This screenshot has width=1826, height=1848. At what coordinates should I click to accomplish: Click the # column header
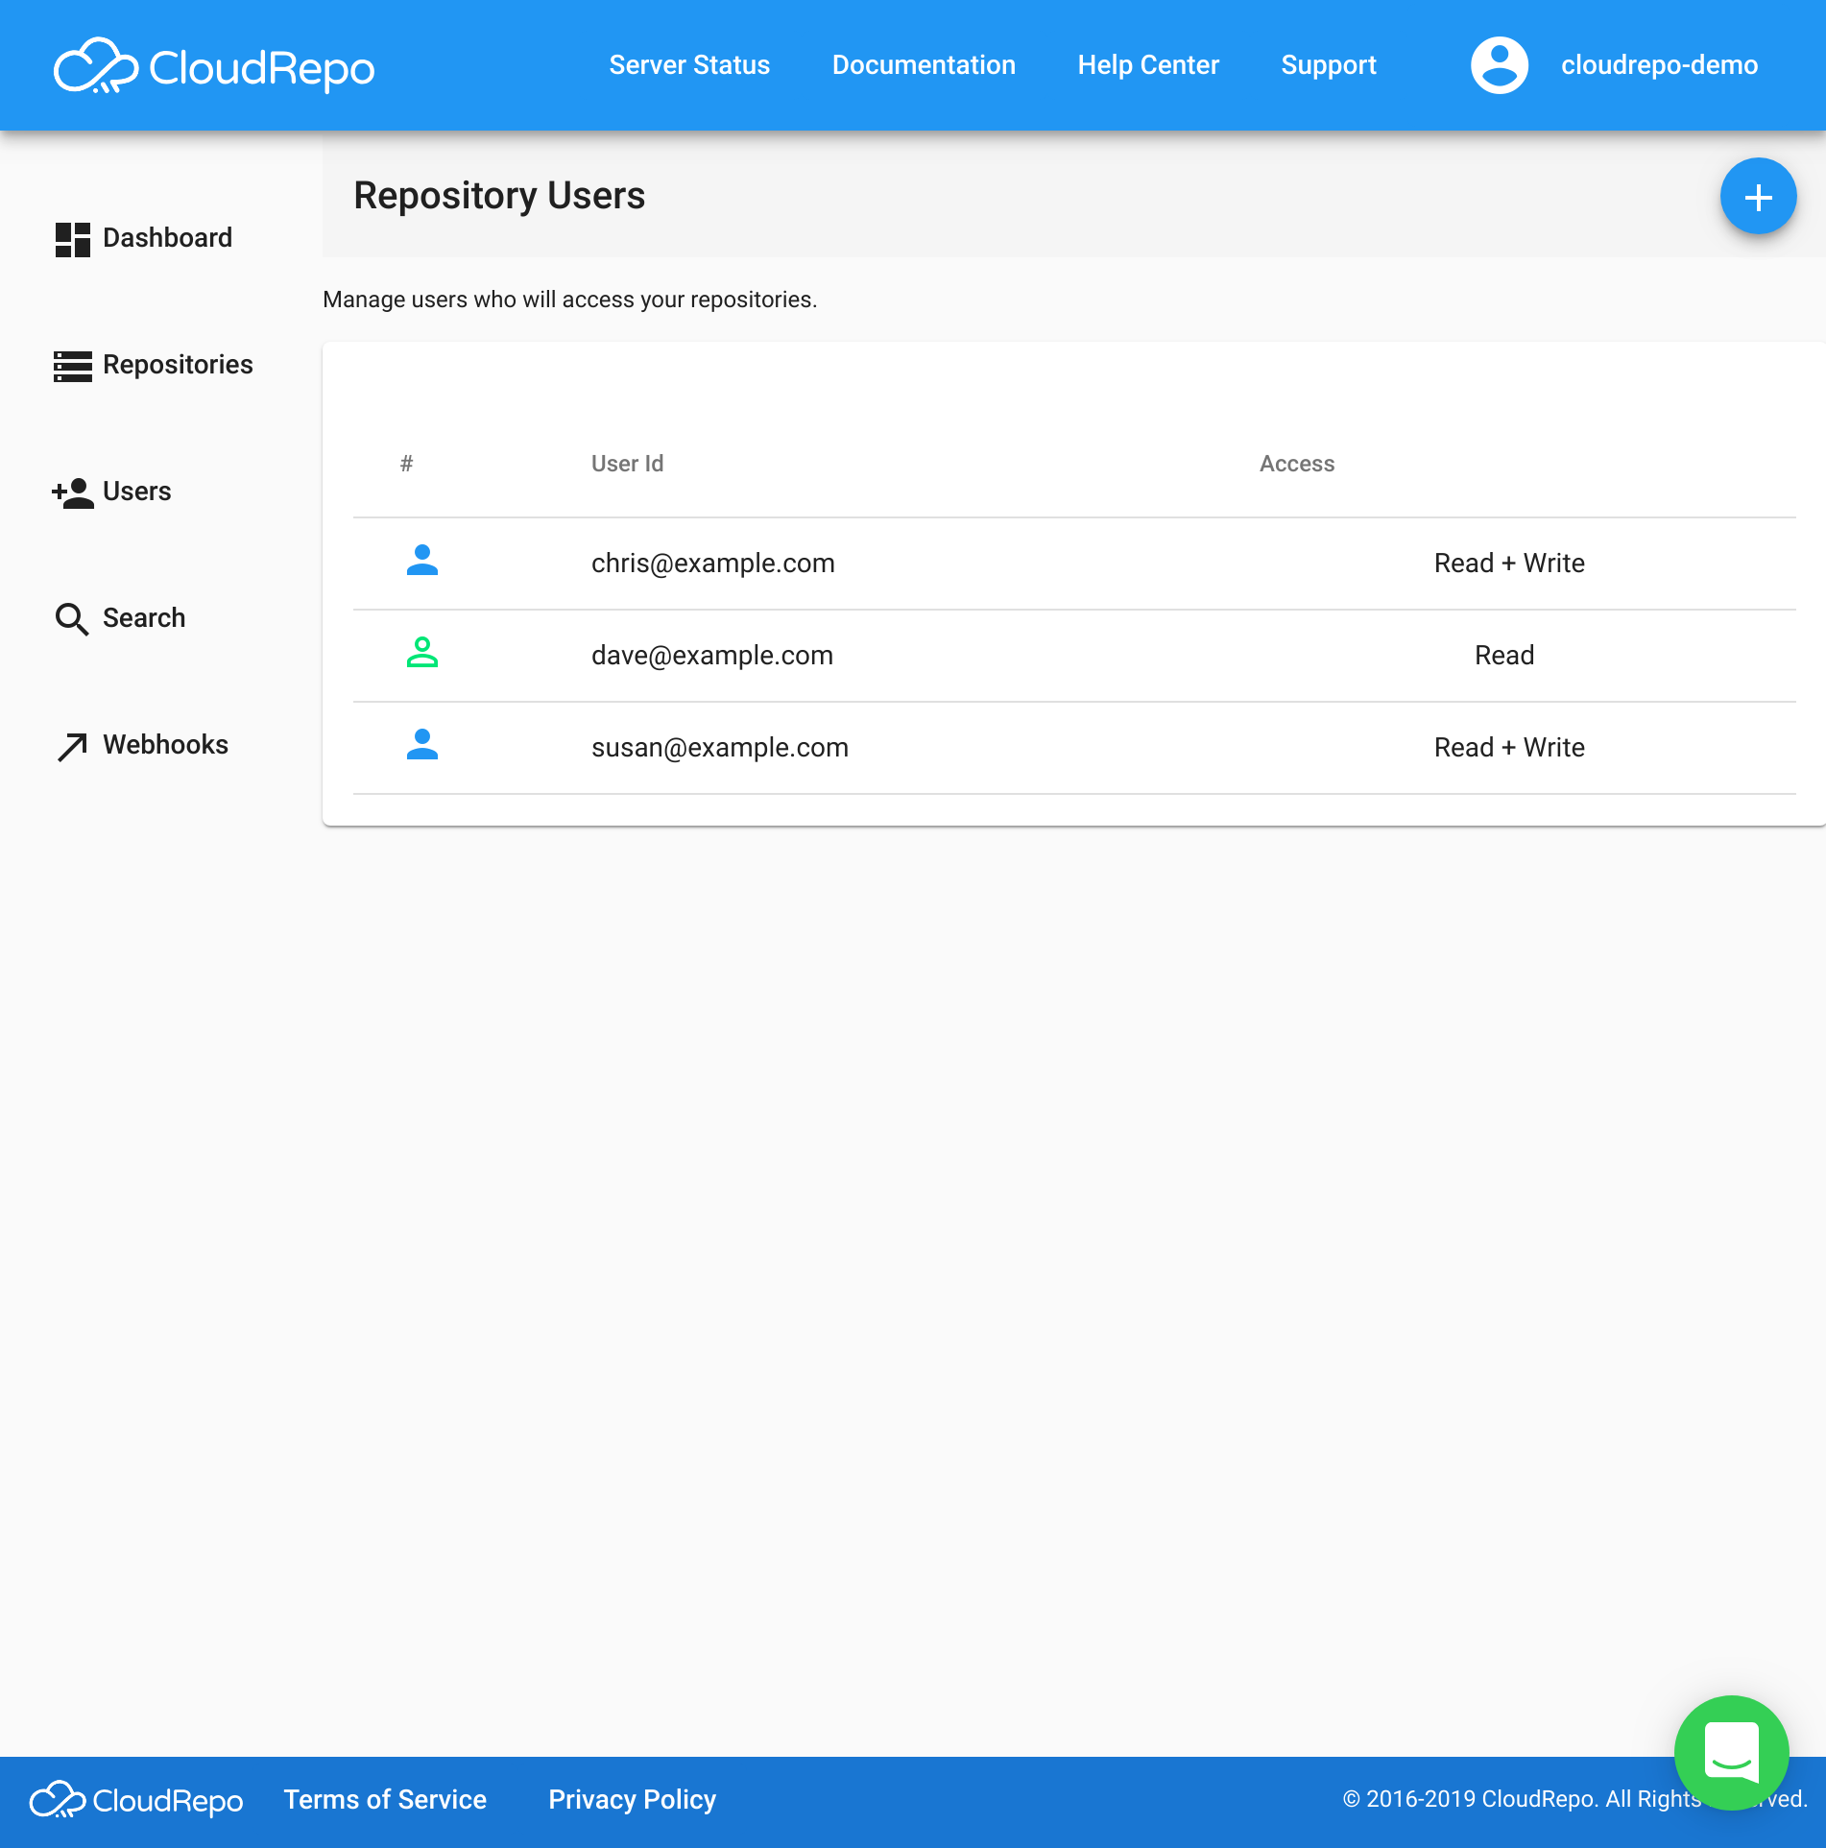406,464
